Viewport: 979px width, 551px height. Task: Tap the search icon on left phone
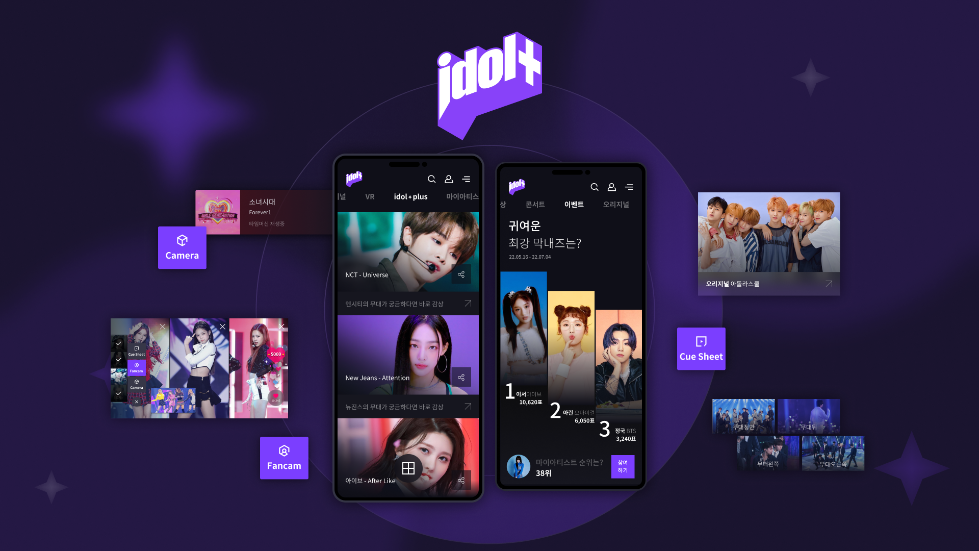431,179
